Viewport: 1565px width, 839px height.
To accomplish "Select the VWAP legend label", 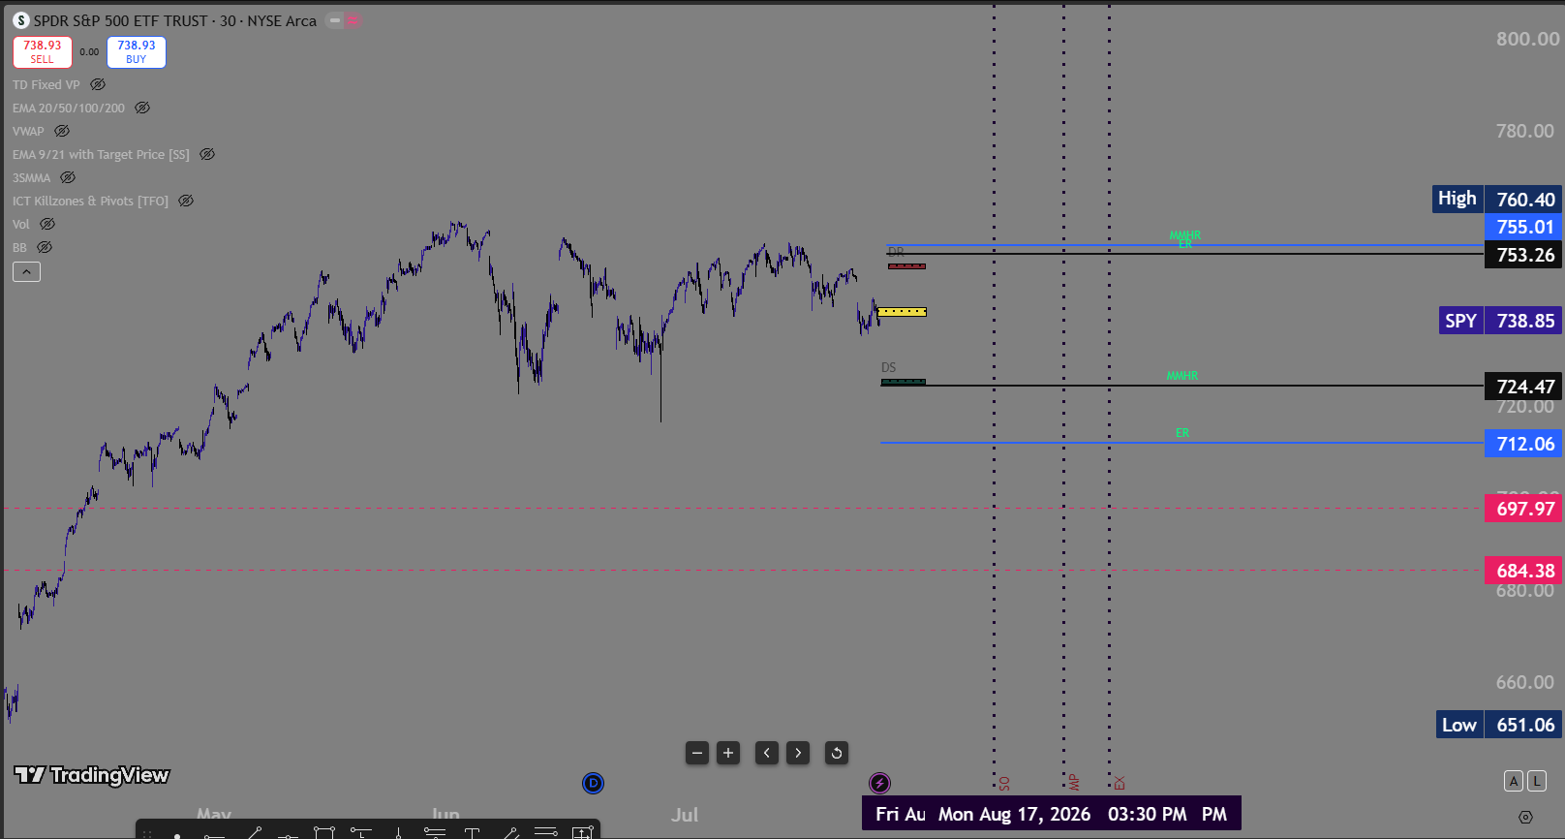I will (28, 131).
